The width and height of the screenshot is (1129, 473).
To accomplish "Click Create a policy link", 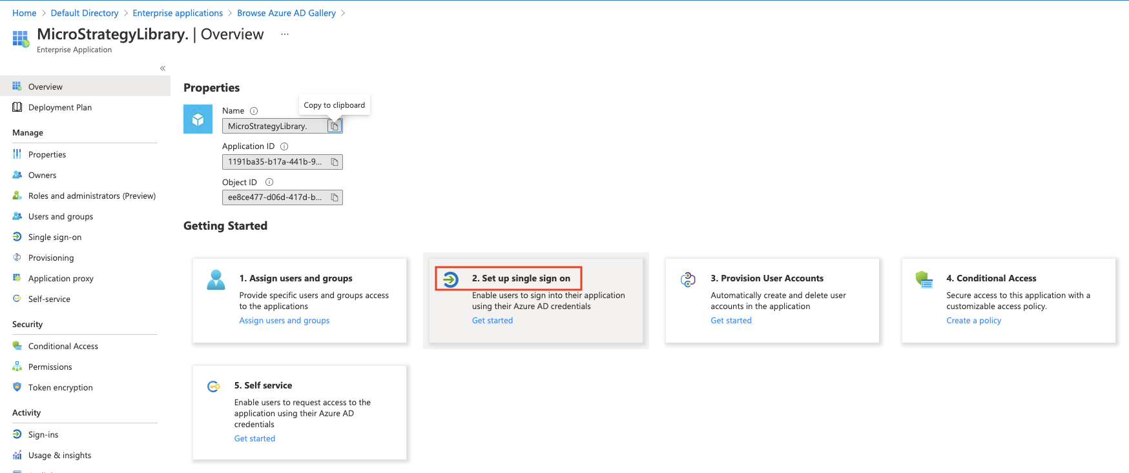I will click(x=973, y=321).
